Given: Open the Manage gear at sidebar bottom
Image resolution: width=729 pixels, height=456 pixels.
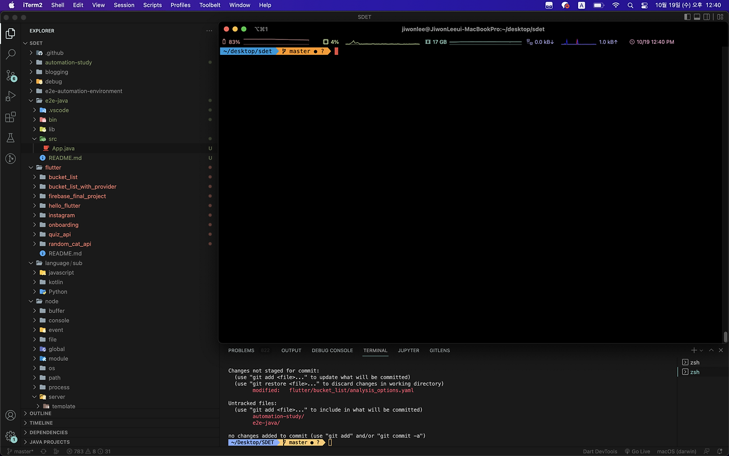Looking at the screenshot, I should pyautogui.click(x=10, y=436).
